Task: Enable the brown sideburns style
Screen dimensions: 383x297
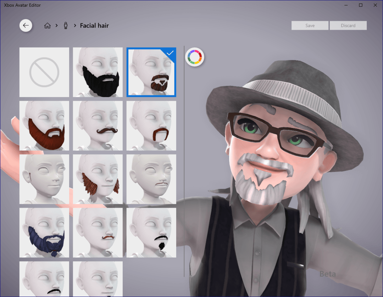Action: click(x=98, y=179)
